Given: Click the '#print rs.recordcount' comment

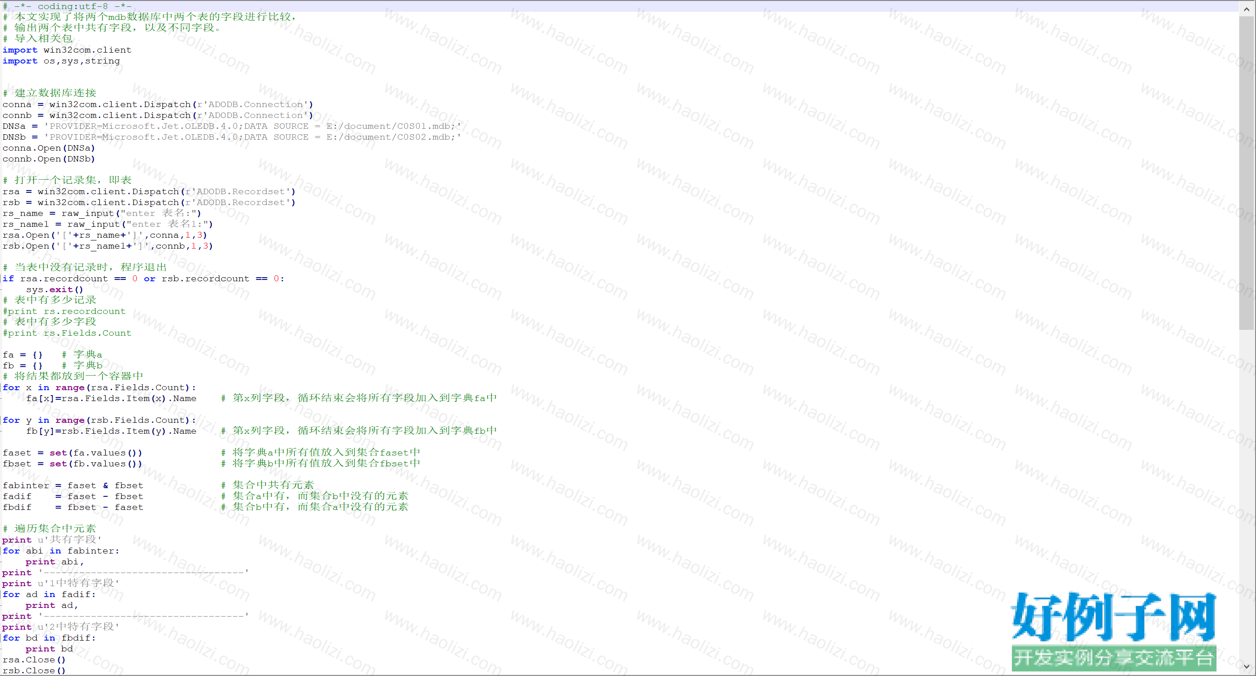Looking at the screenshot, I should (x=64, y=311).
